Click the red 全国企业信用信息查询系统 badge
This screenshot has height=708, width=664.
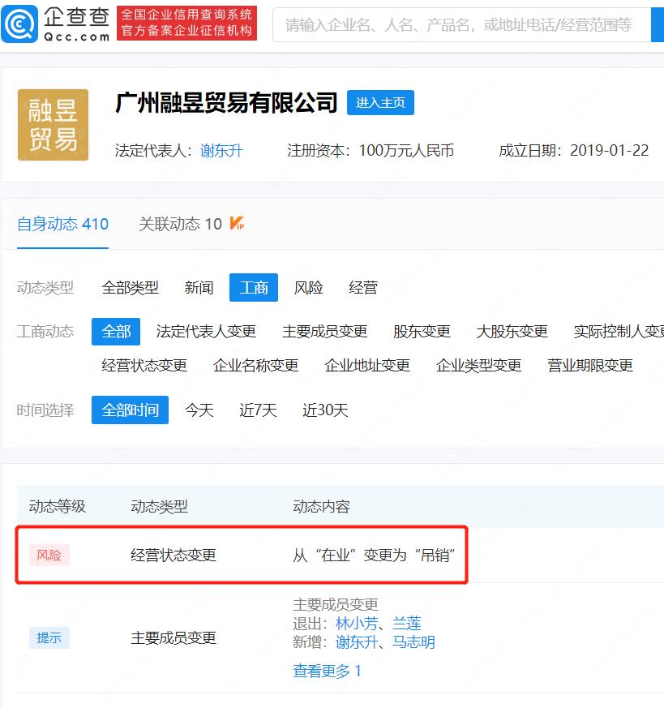point(186,24)
